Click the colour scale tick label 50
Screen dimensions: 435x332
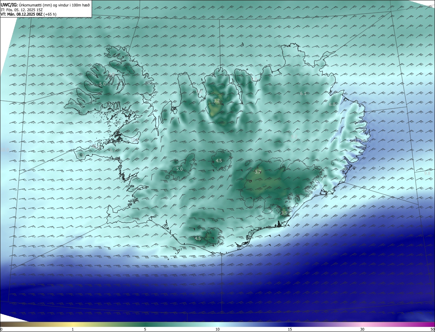[x=432, y=329]
